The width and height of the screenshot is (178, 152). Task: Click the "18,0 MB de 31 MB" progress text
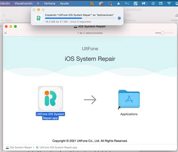pyautogui.click(x=56, y=21)
